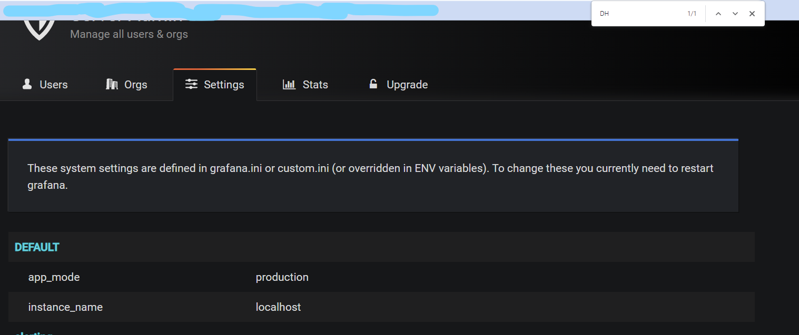Go to previous find result arrow
Image resolution: width=799 pixels, height=335 pixels.
pos(718,14)
